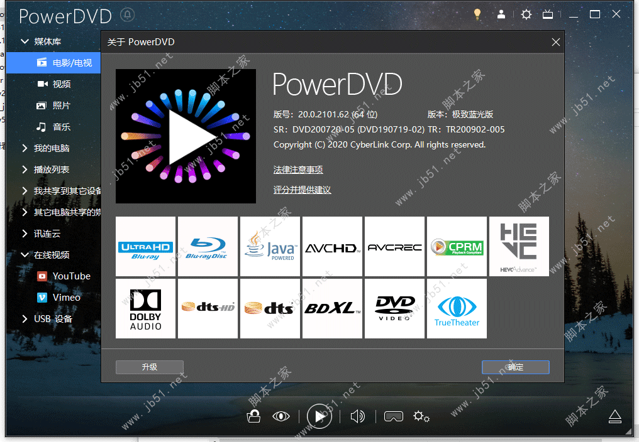The image size is (639, 442).
Task: Click the AVCREC logo
Action: tap(394, 246)
